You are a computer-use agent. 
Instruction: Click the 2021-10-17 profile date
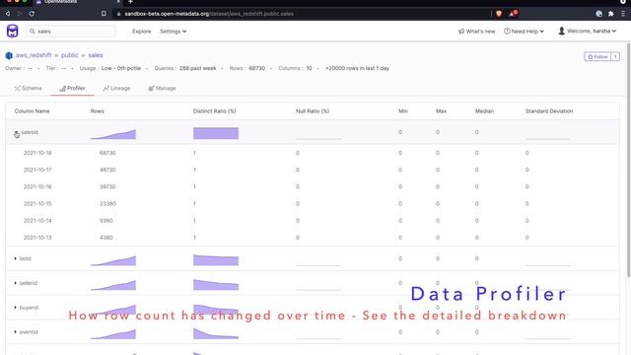(37, 170)
